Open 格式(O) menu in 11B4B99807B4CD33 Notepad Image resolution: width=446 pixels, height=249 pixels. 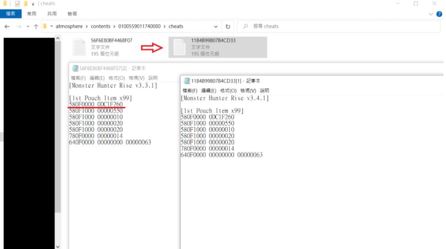pos(228,90)
